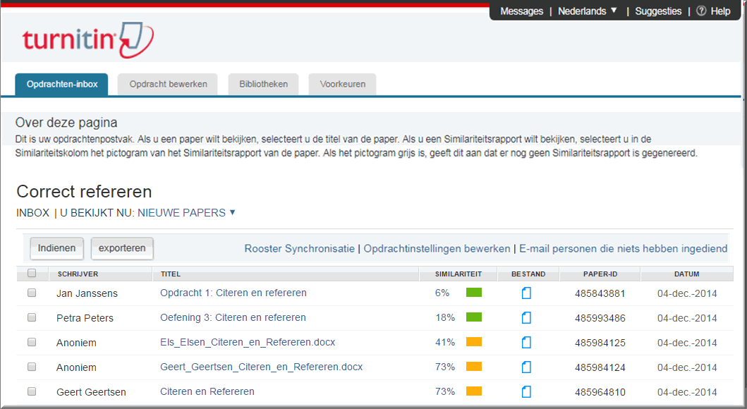Select checkbox for Els_Elsen paper row
The width and height of the screenshot is (747, 409).
click(32, 342)
